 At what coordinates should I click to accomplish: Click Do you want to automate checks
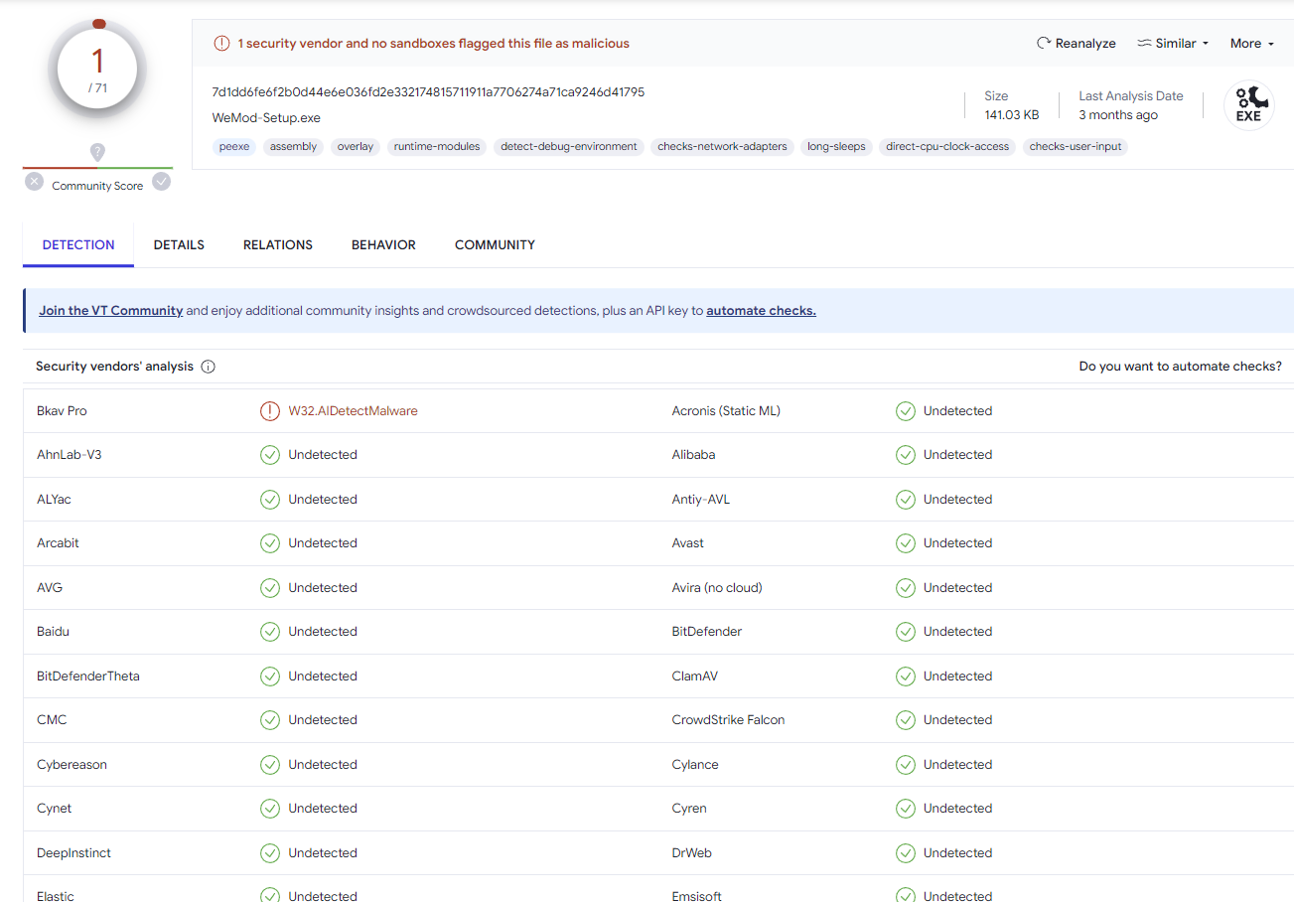[1180, 367]
